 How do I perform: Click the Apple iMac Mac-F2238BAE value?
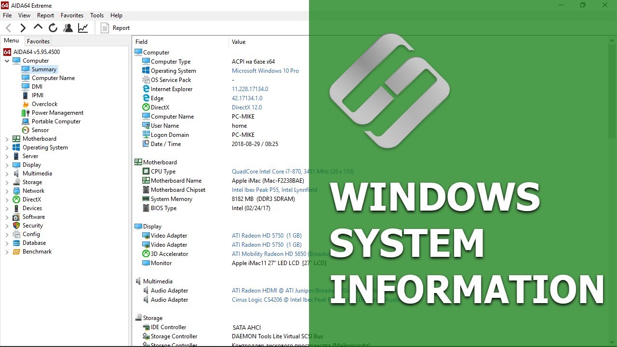[x=268, y=181]
